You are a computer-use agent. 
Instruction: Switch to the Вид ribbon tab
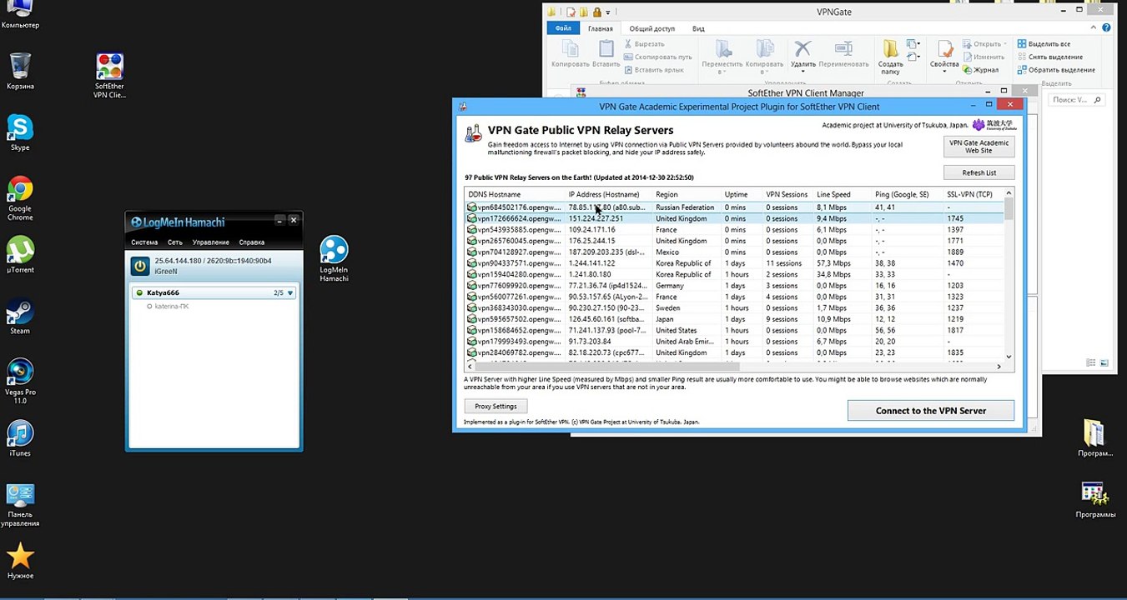[x=698, y=28]
